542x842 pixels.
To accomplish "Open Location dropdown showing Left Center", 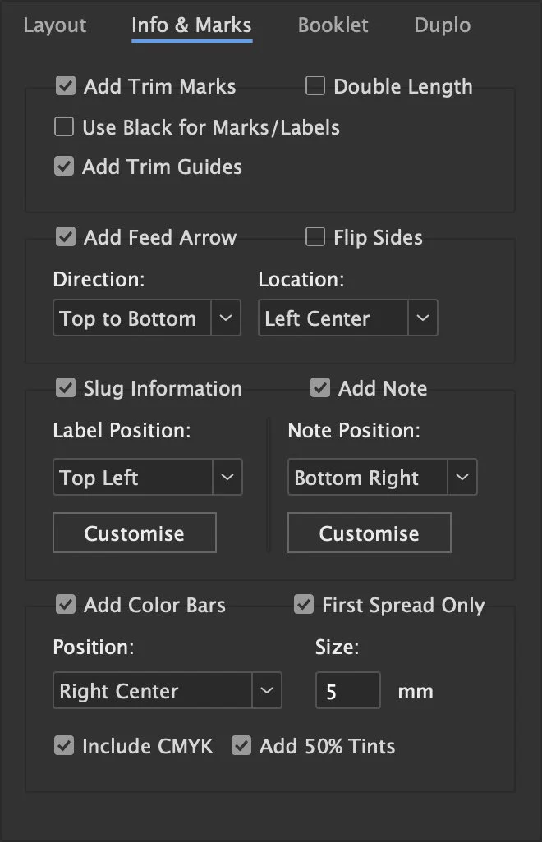I will point(348,318).
